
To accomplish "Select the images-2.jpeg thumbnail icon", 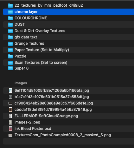I will [x=10, y=122].
